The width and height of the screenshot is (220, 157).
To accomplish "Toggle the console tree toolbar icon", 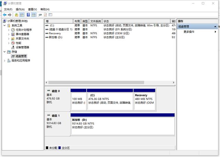I will [22, 15].
